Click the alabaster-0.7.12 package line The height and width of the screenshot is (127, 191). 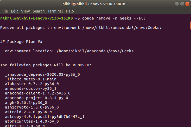point(32,84)
